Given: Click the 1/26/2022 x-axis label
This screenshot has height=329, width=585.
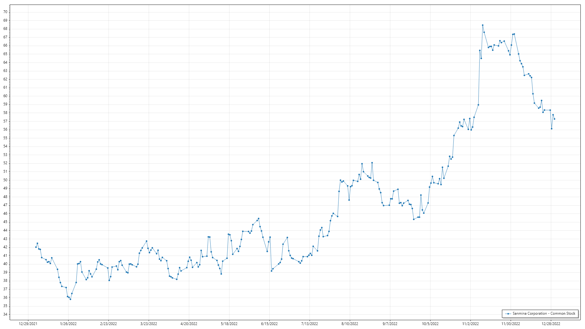Looking at the screenshot, I should 68,324.
